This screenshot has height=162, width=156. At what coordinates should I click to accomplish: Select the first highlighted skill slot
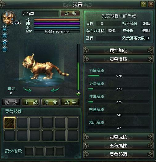[x=10, y=123]
